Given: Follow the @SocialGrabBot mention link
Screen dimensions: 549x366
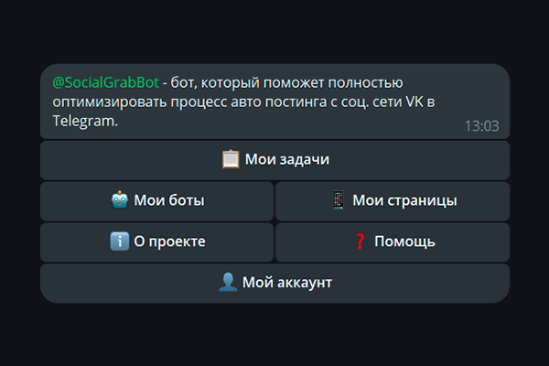Looking at the screenshot, I should (105, 83).
